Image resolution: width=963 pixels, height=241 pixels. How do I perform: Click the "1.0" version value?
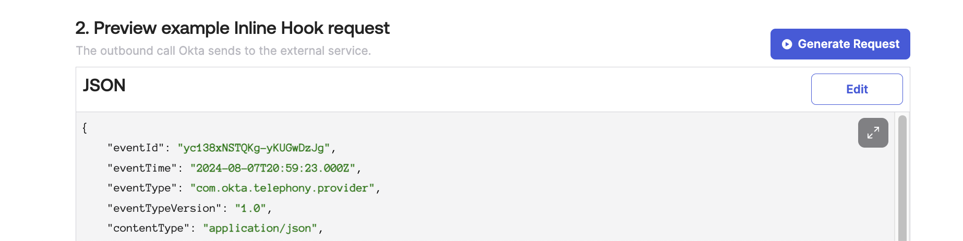pos(250,209)
